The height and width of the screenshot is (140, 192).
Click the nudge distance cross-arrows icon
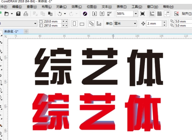[x=143, y=24]
